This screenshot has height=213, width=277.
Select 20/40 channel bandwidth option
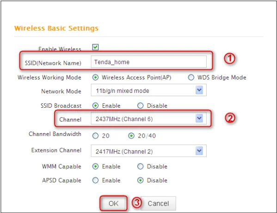pyautogui.click(x=131, y=136)
